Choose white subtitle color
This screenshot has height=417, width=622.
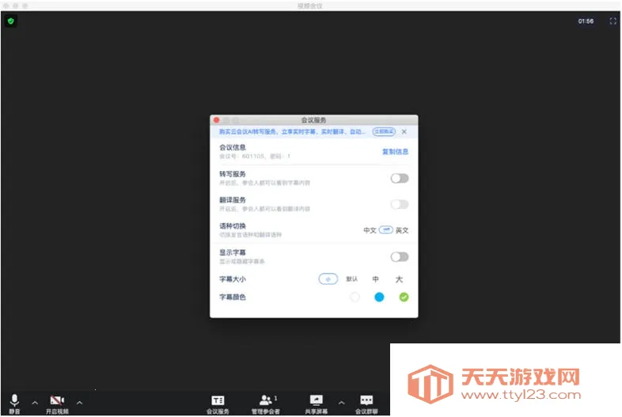355,298
